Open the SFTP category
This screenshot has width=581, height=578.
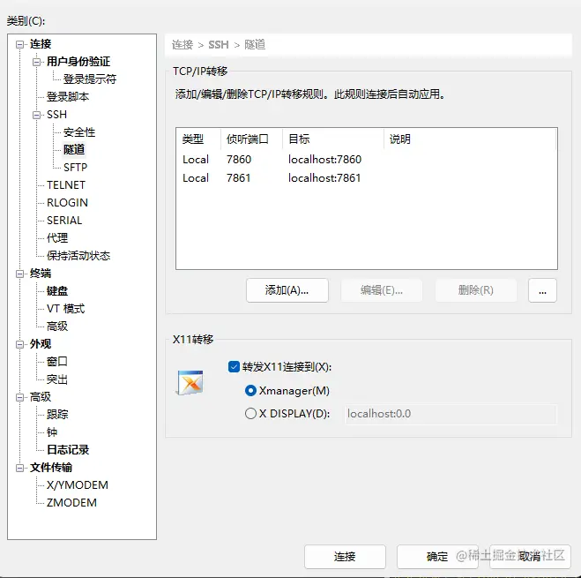coord(75,168)
